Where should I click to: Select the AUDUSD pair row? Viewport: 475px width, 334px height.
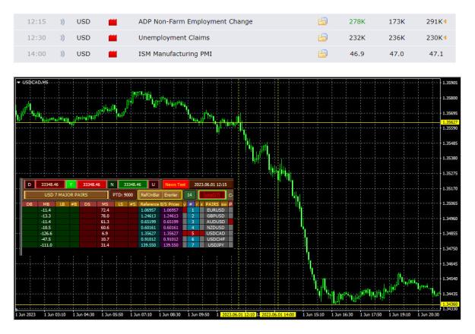click(x=216, y=222)
